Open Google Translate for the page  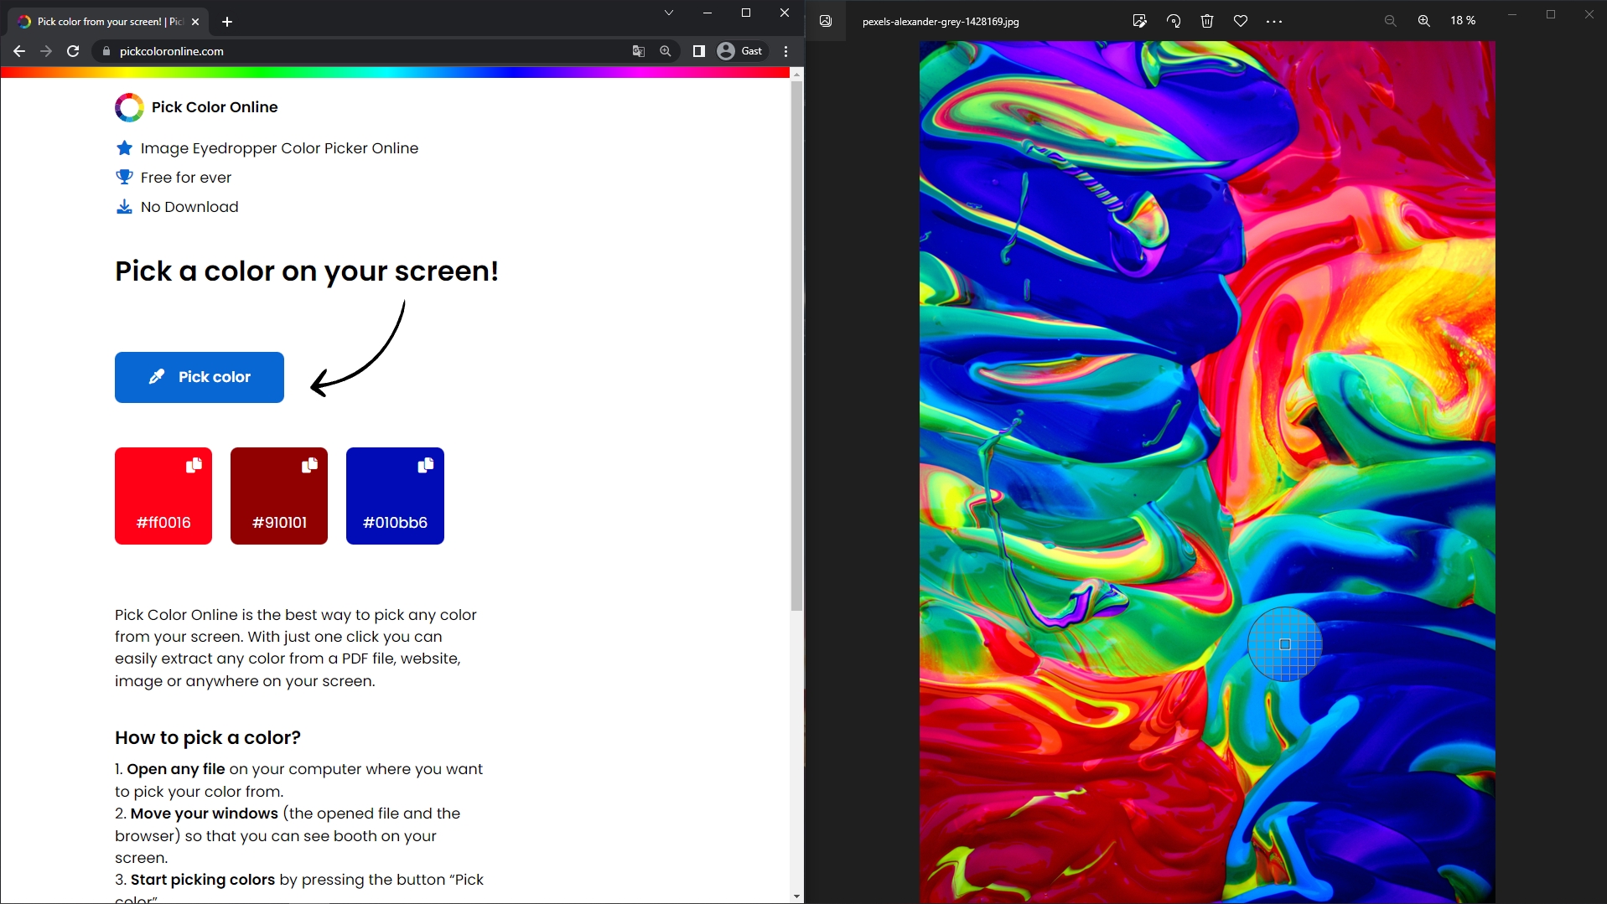click(x=638, y=51)
